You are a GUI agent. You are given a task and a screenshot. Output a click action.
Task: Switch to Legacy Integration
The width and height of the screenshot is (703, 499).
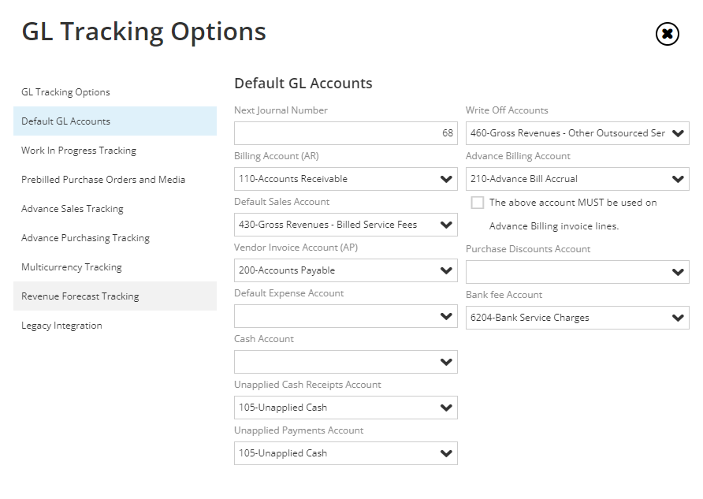[x=61, y=325]
